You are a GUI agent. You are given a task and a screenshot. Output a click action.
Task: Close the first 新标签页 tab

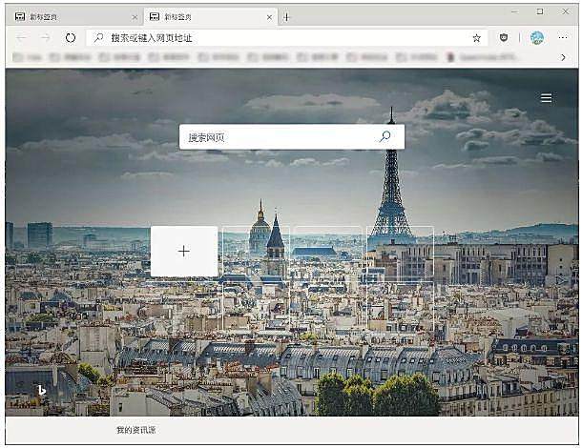click(135, 17)
